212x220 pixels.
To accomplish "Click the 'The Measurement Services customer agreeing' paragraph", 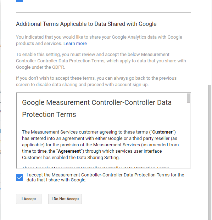I will [x=100, y=145].
